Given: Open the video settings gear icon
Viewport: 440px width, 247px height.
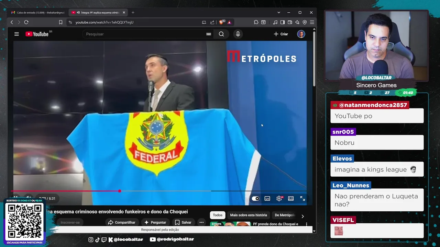Looking at the screenshot, I should [279, 198].
